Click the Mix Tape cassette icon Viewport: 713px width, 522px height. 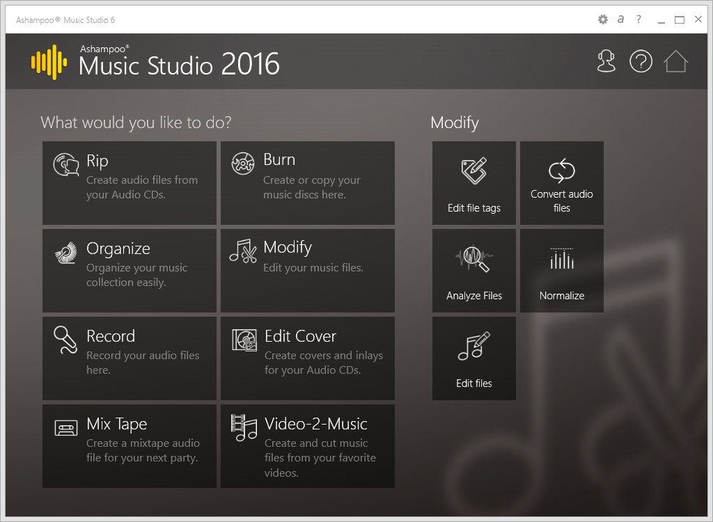click(66, 428)
